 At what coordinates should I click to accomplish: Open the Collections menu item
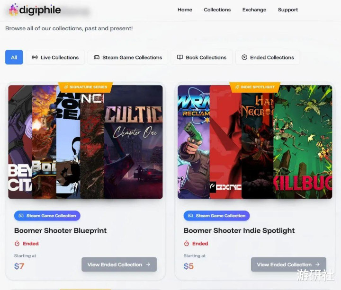pyautogui.click(x=217, y=10)
